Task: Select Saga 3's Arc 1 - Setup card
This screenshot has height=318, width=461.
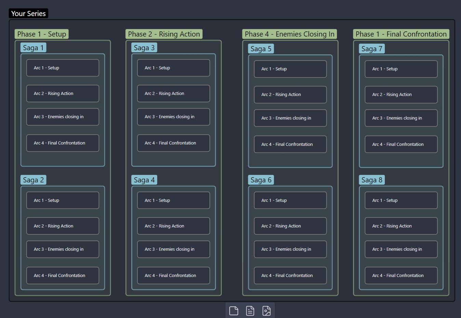Action: [174, 68]
